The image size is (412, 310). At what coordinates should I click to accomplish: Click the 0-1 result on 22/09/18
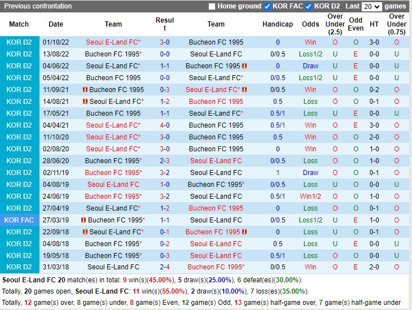click(165, 232)
